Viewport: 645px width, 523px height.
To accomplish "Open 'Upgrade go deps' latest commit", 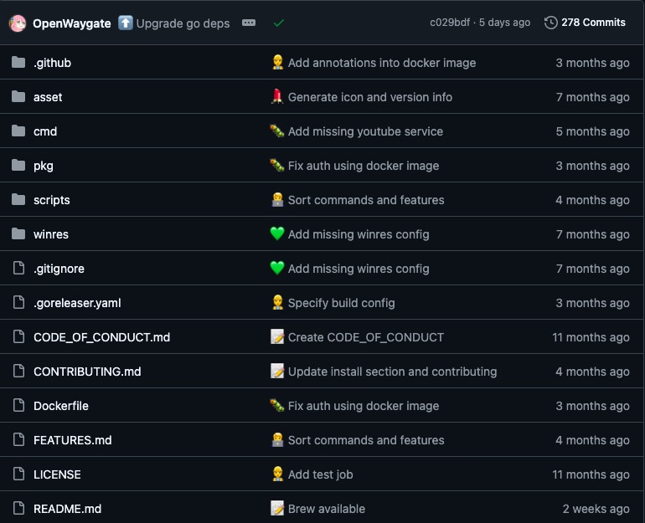I will [183, 23].
